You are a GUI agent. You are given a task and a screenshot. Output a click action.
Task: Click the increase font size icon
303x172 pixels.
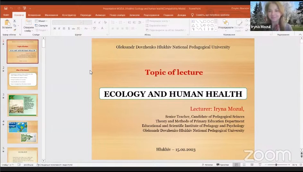[95, 22]
